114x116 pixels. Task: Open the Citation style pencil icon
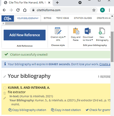(x=58, y=31)
